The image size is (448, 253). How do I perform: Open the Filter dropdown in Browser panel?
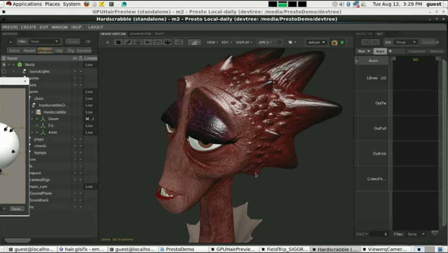tap(45, 42)
